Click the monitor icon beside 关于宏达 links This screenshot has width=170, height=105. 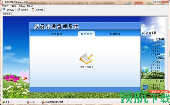coord(145,87)
